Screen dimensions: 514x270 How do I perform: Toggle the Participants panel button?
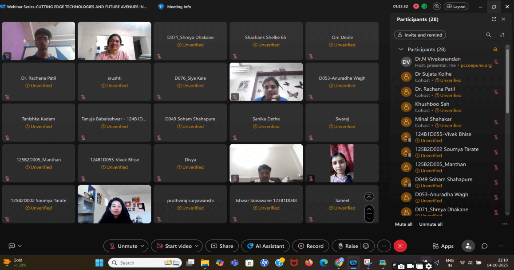pyautogui.click(x=467, y=246)
